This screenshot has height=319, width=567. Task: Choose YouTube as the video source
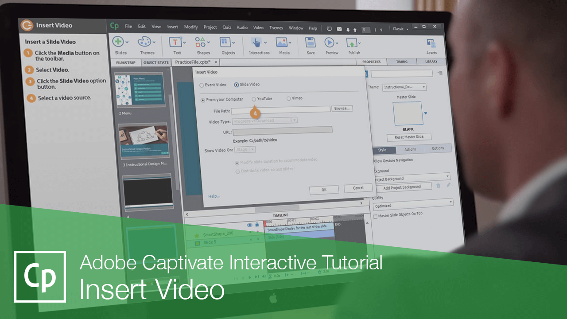(254, 99)
